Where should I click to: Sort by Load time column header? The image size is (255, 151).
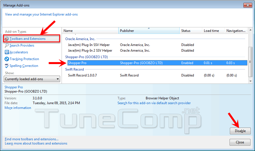(213, 31)
